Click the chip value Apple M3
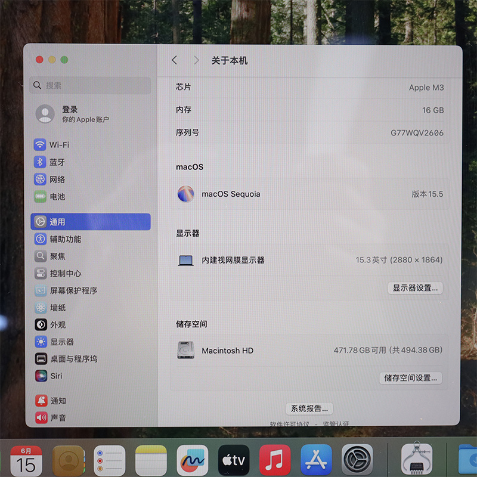Viewport: 477px width, 477px height. pyautogui.click(x=426, y=88)
